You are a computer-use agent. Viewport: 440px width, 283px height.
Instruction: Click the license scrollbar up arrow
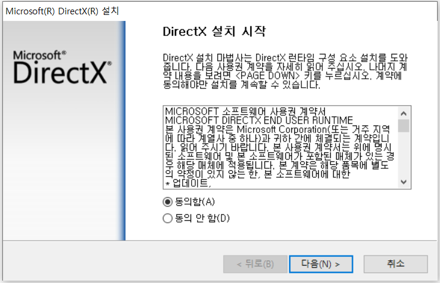point(404,113)
